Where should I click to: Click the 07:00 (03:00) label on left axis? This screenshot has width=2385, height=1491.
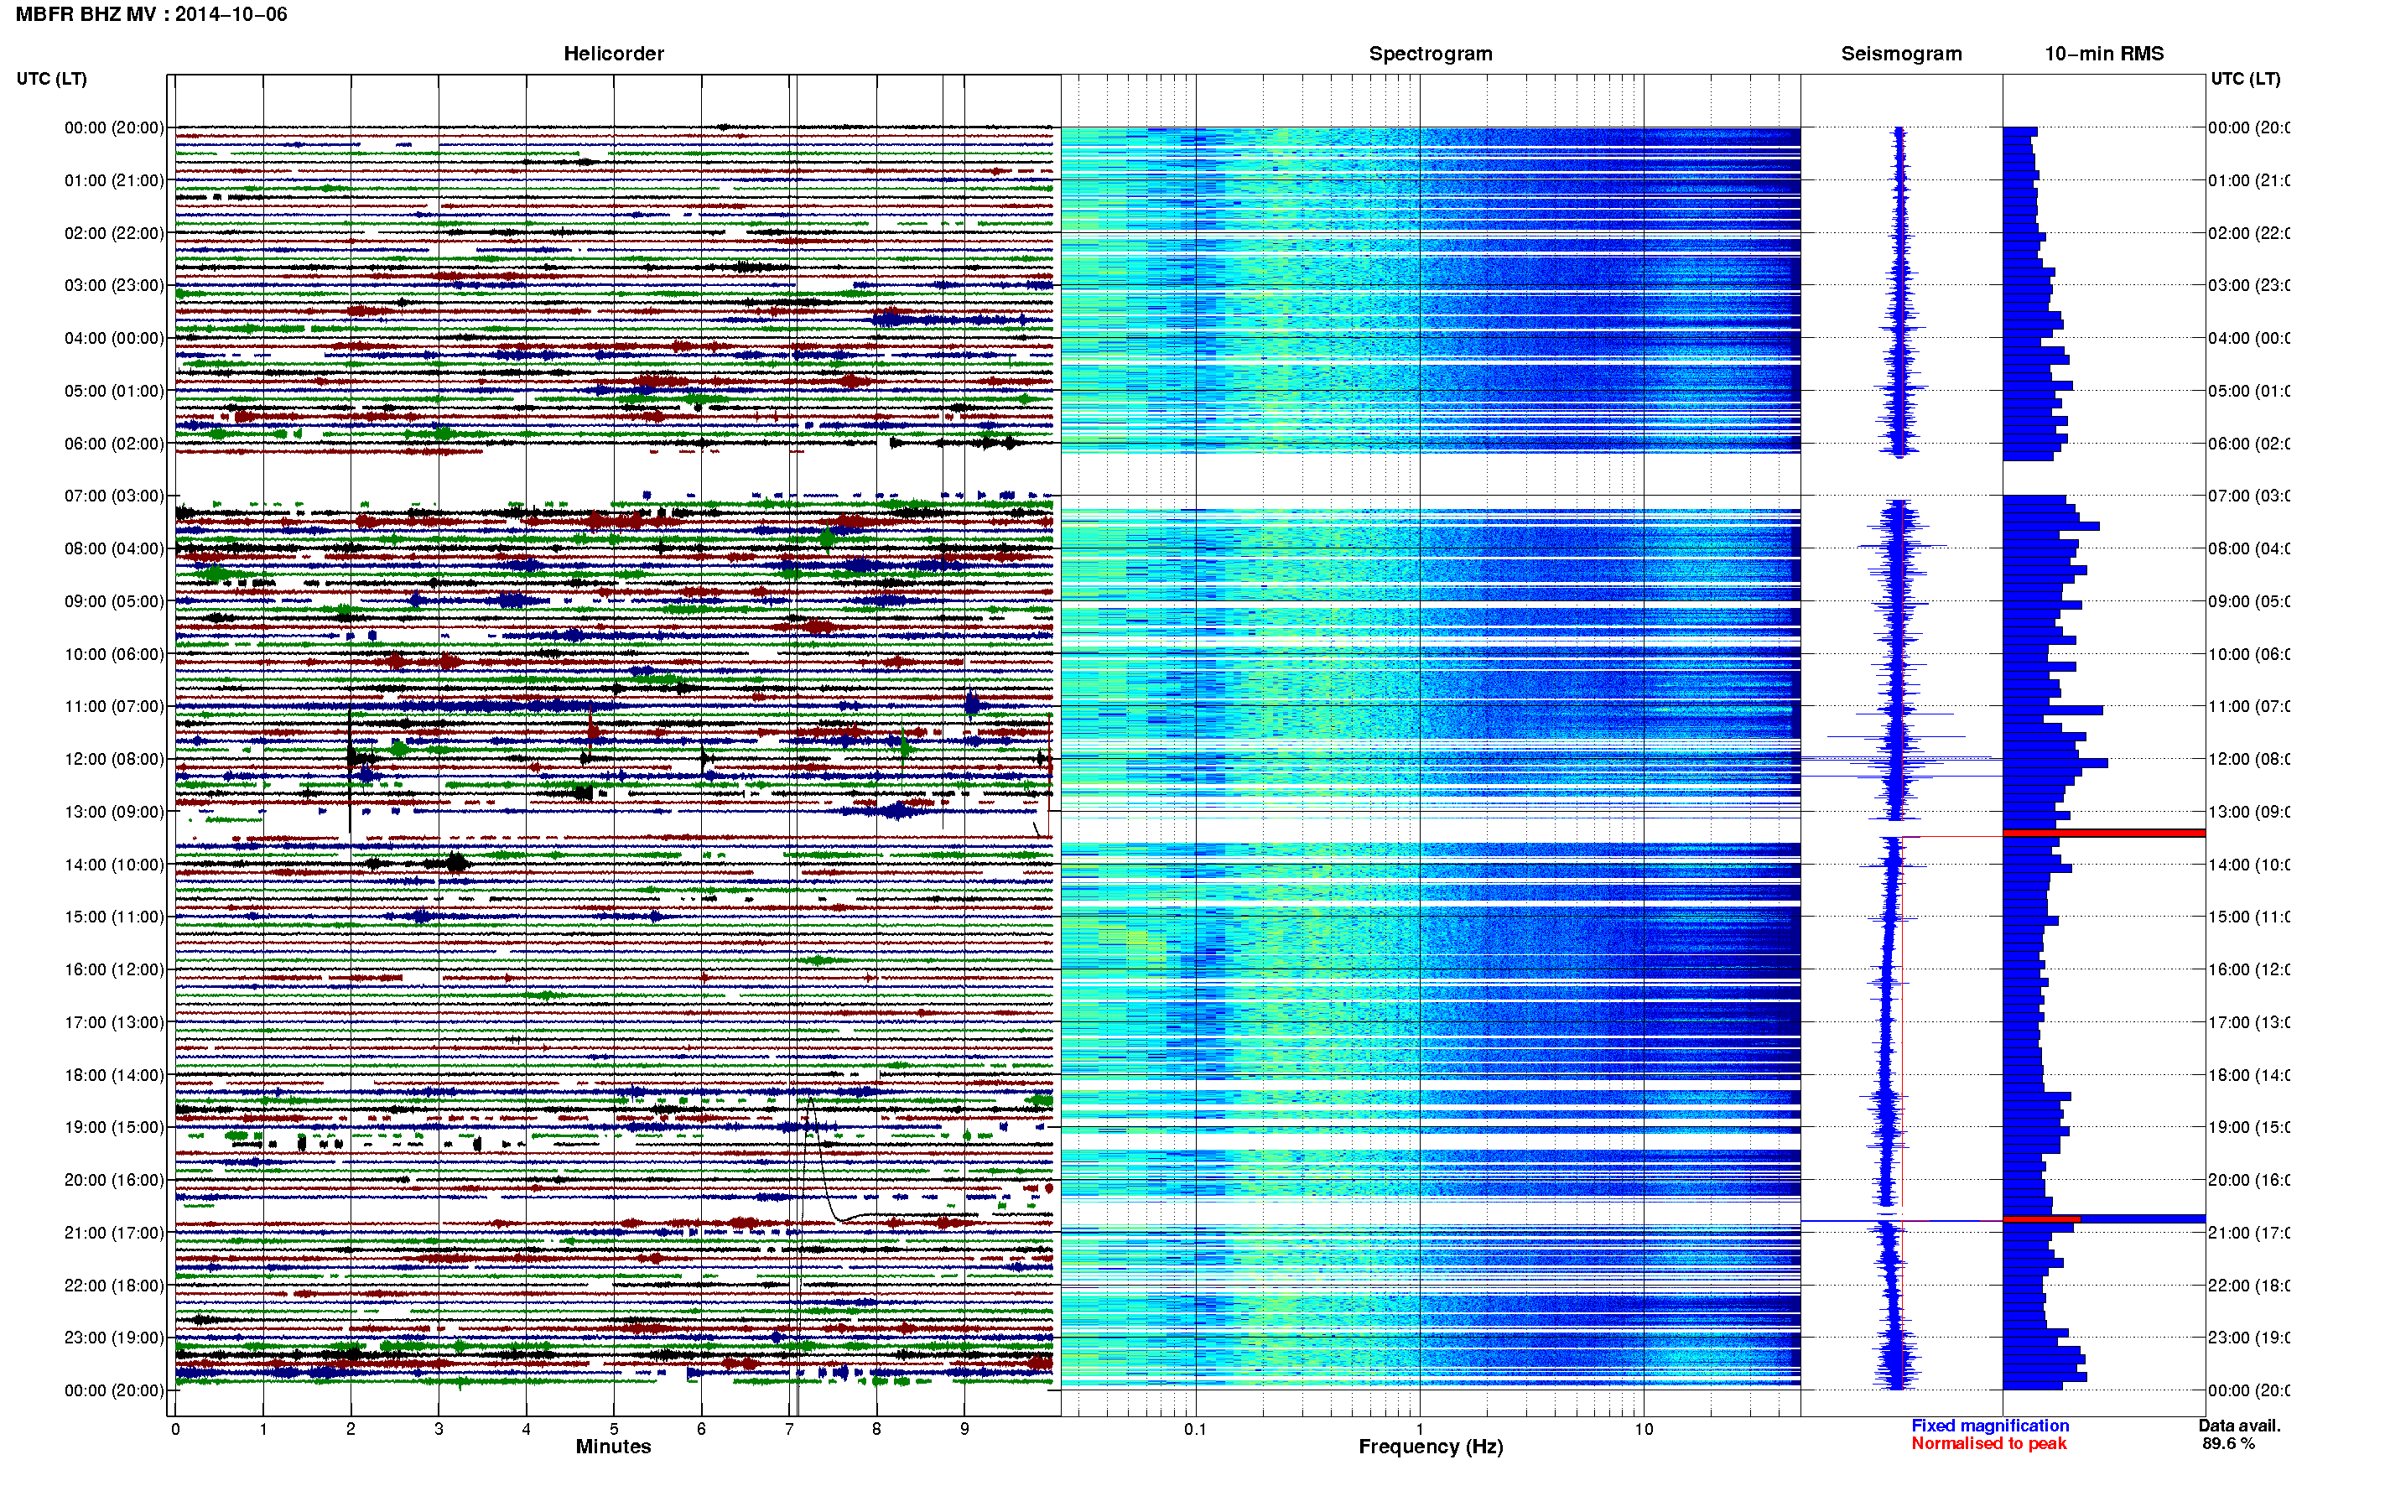point(114,496)
